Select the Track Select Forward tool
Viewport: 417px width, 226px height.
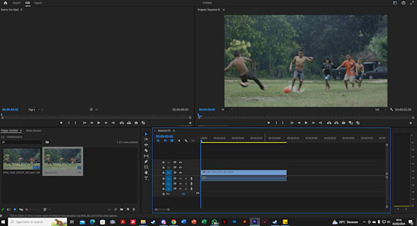(146, 139)
